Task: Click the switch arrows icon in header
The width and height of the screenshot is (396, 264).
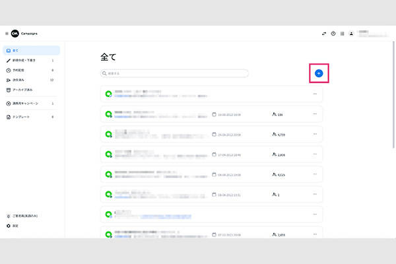Action: [x=324, y=34]
